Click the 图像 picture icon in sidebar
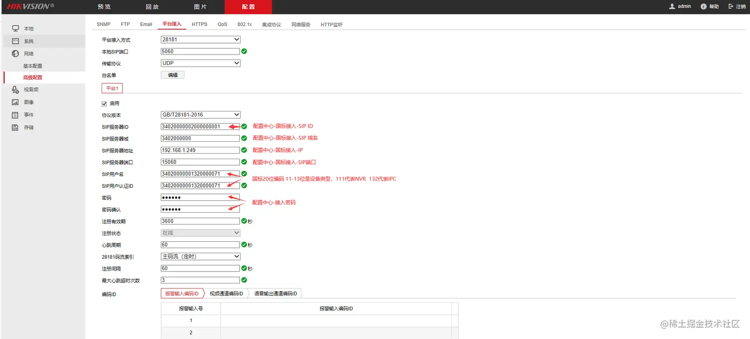The image size is (750, 339). tap(15, 102)
